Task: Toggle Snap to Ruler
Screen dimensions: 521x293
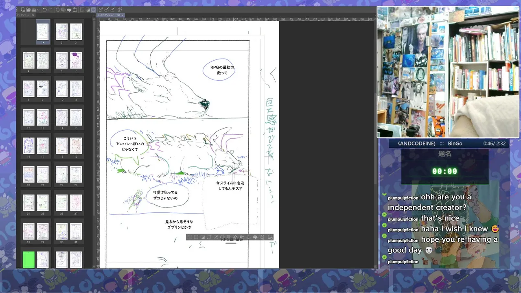Action: (101, 10)
